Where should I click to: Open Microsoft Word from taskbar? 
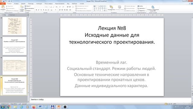point(40,107)
